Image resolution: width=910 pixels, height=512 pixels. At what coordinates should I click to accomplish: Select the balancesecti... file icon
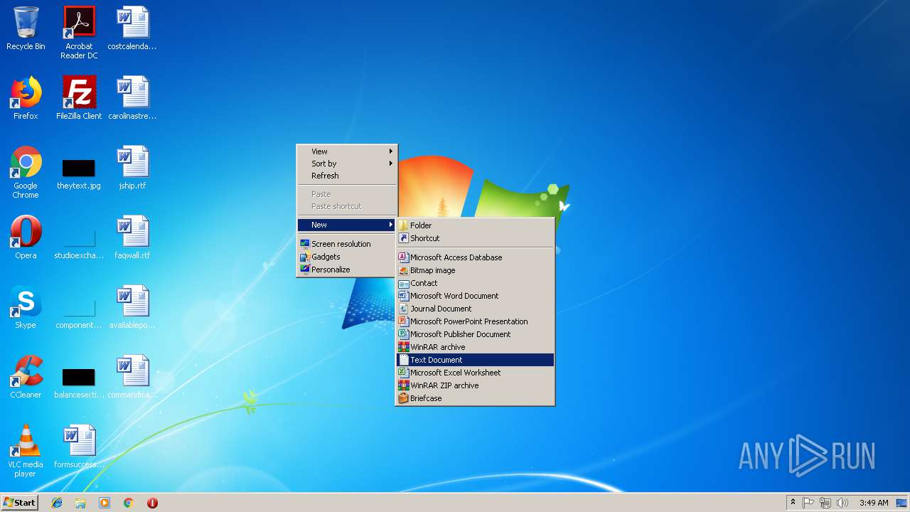(79, 383)
